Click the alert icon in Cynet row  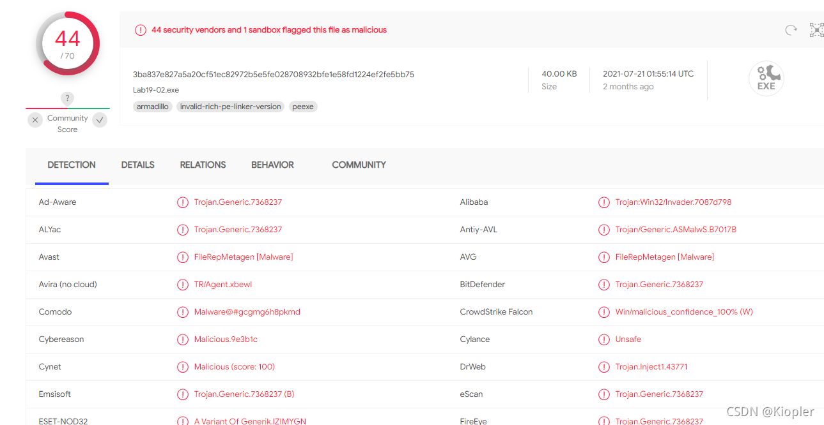click(183, 367)
